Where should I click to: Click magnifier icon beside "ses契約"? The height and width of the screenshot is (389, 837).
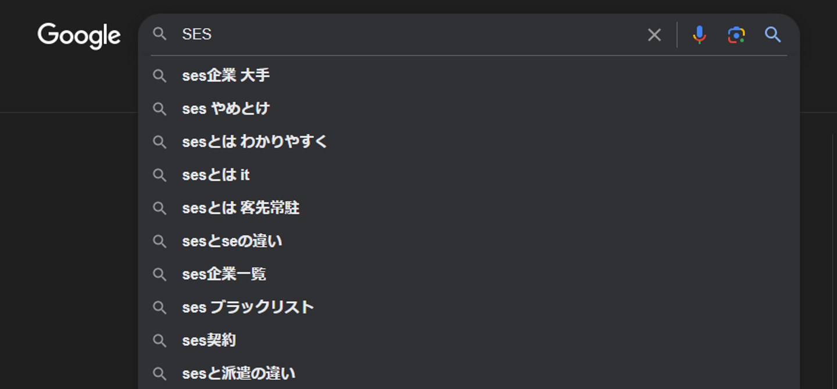coord(160,340)
